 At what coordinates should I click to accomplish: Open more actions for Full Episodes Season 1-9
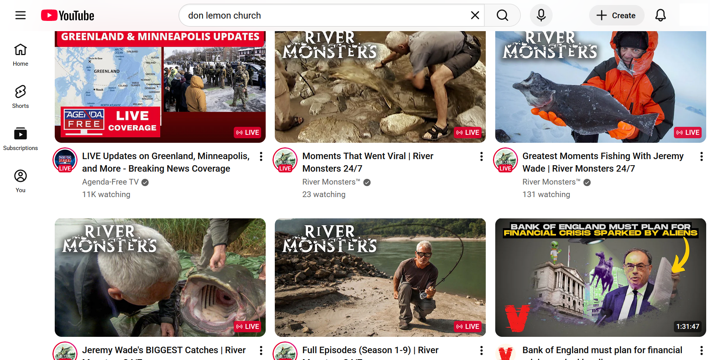tap(482, 351)
